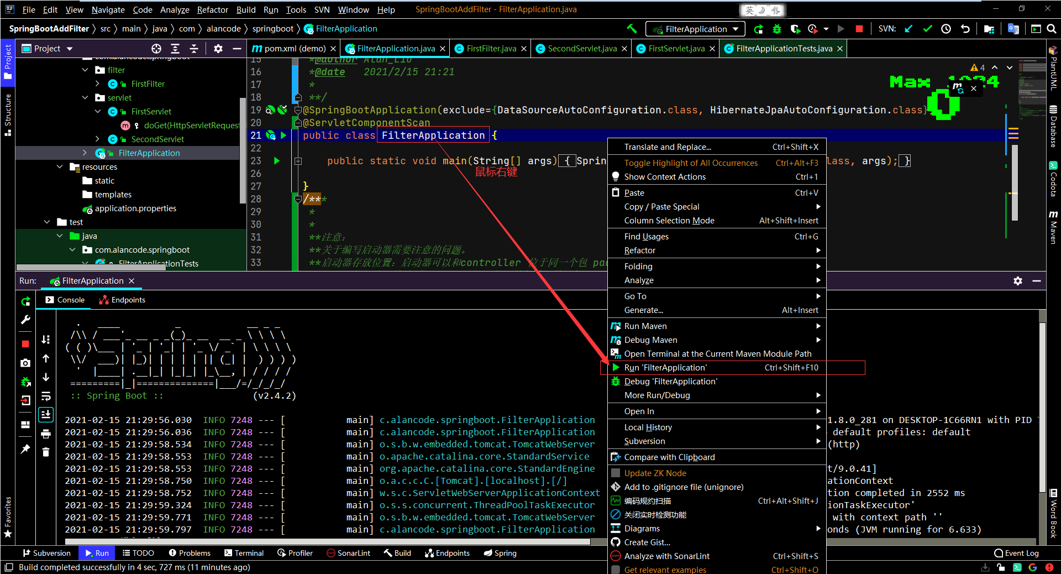The image size is (1061, 574).
Task: Click the green Rerun icon in the Run panel
Action: click(x=25, y=301)
